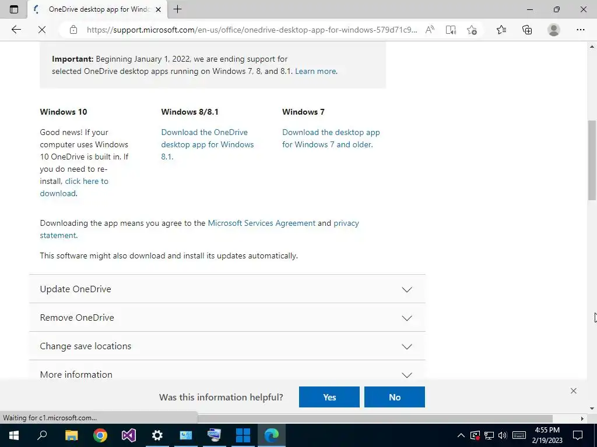
Task: Open Settings gear from taskbar
Action: point(157,435)
